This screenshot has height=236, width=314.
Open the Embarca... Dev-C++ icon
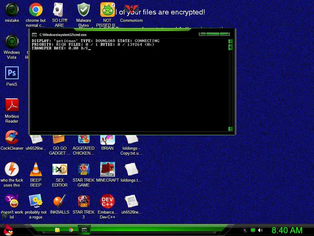pyautogui.click(x=108, y=201)
